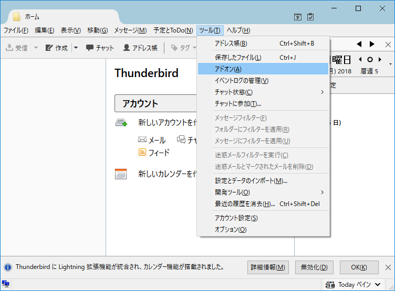Open the 編集(E) menu
The width and height of the screenshot is (395, 291).
click(45, 30)
